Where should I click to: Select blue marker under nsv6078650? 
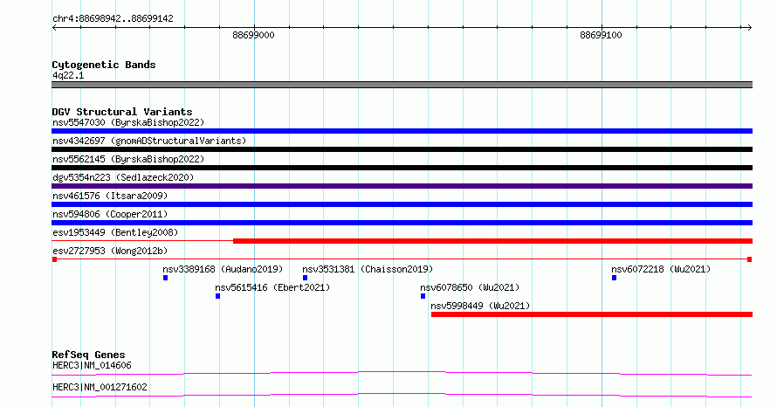click(x=423, y=296)
